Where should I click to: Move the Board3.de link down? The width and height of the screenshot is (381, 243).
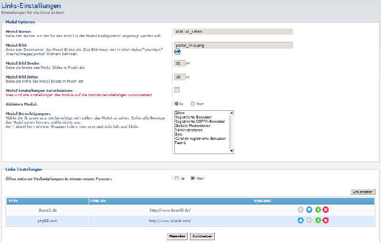(x=309, y=210)
